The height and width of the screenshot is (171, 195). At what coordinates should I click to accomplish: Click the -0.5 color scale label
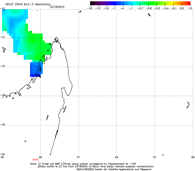[x=157, y=8]
